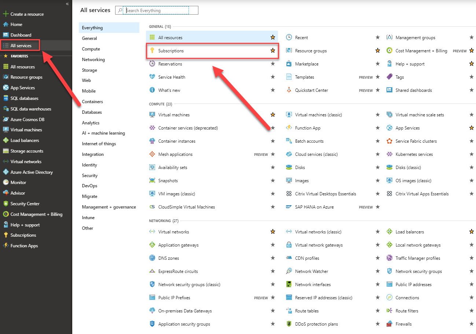476x334 pixels.
Task: Click the Monitor icon in sidebar
Action: [6, 182]
